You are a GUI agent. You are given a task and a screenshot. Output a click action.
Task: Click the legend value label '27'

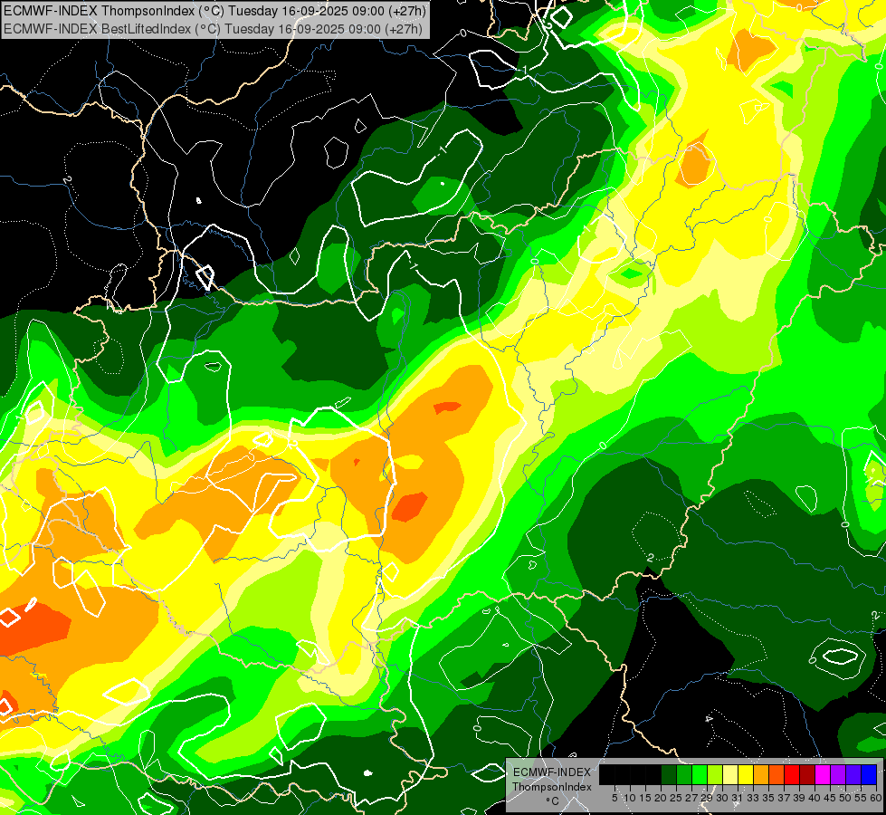click(691, 798)
